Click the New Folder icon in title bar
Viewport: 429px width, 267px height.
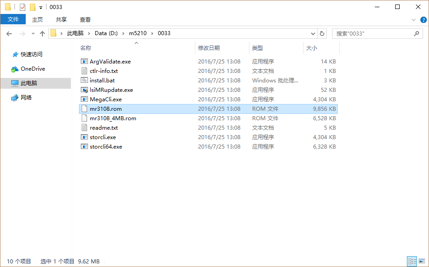(x=32, y=7)
